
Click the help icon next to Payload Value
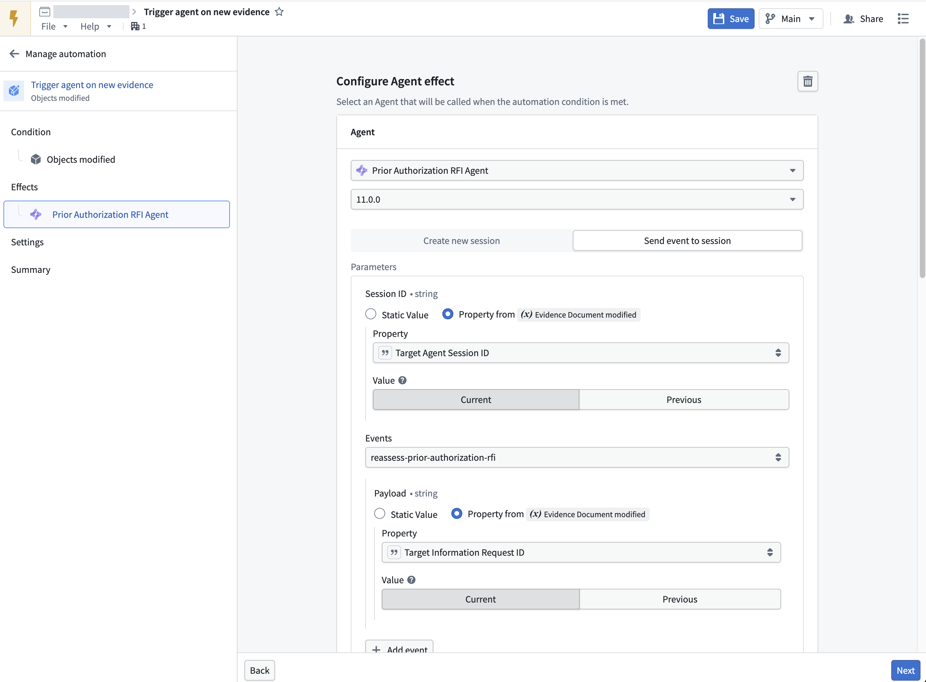click(411, 579)
